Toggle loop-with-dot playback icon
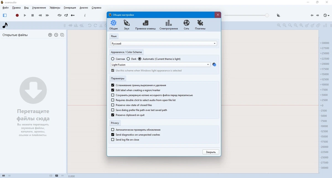The image size is (332, 178). click(66, 15)
